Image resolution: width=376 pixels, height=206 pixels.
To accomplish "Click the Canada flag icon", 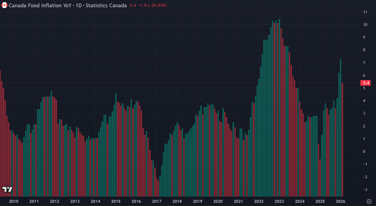I will pyautogui.click(x=4, y=5).
